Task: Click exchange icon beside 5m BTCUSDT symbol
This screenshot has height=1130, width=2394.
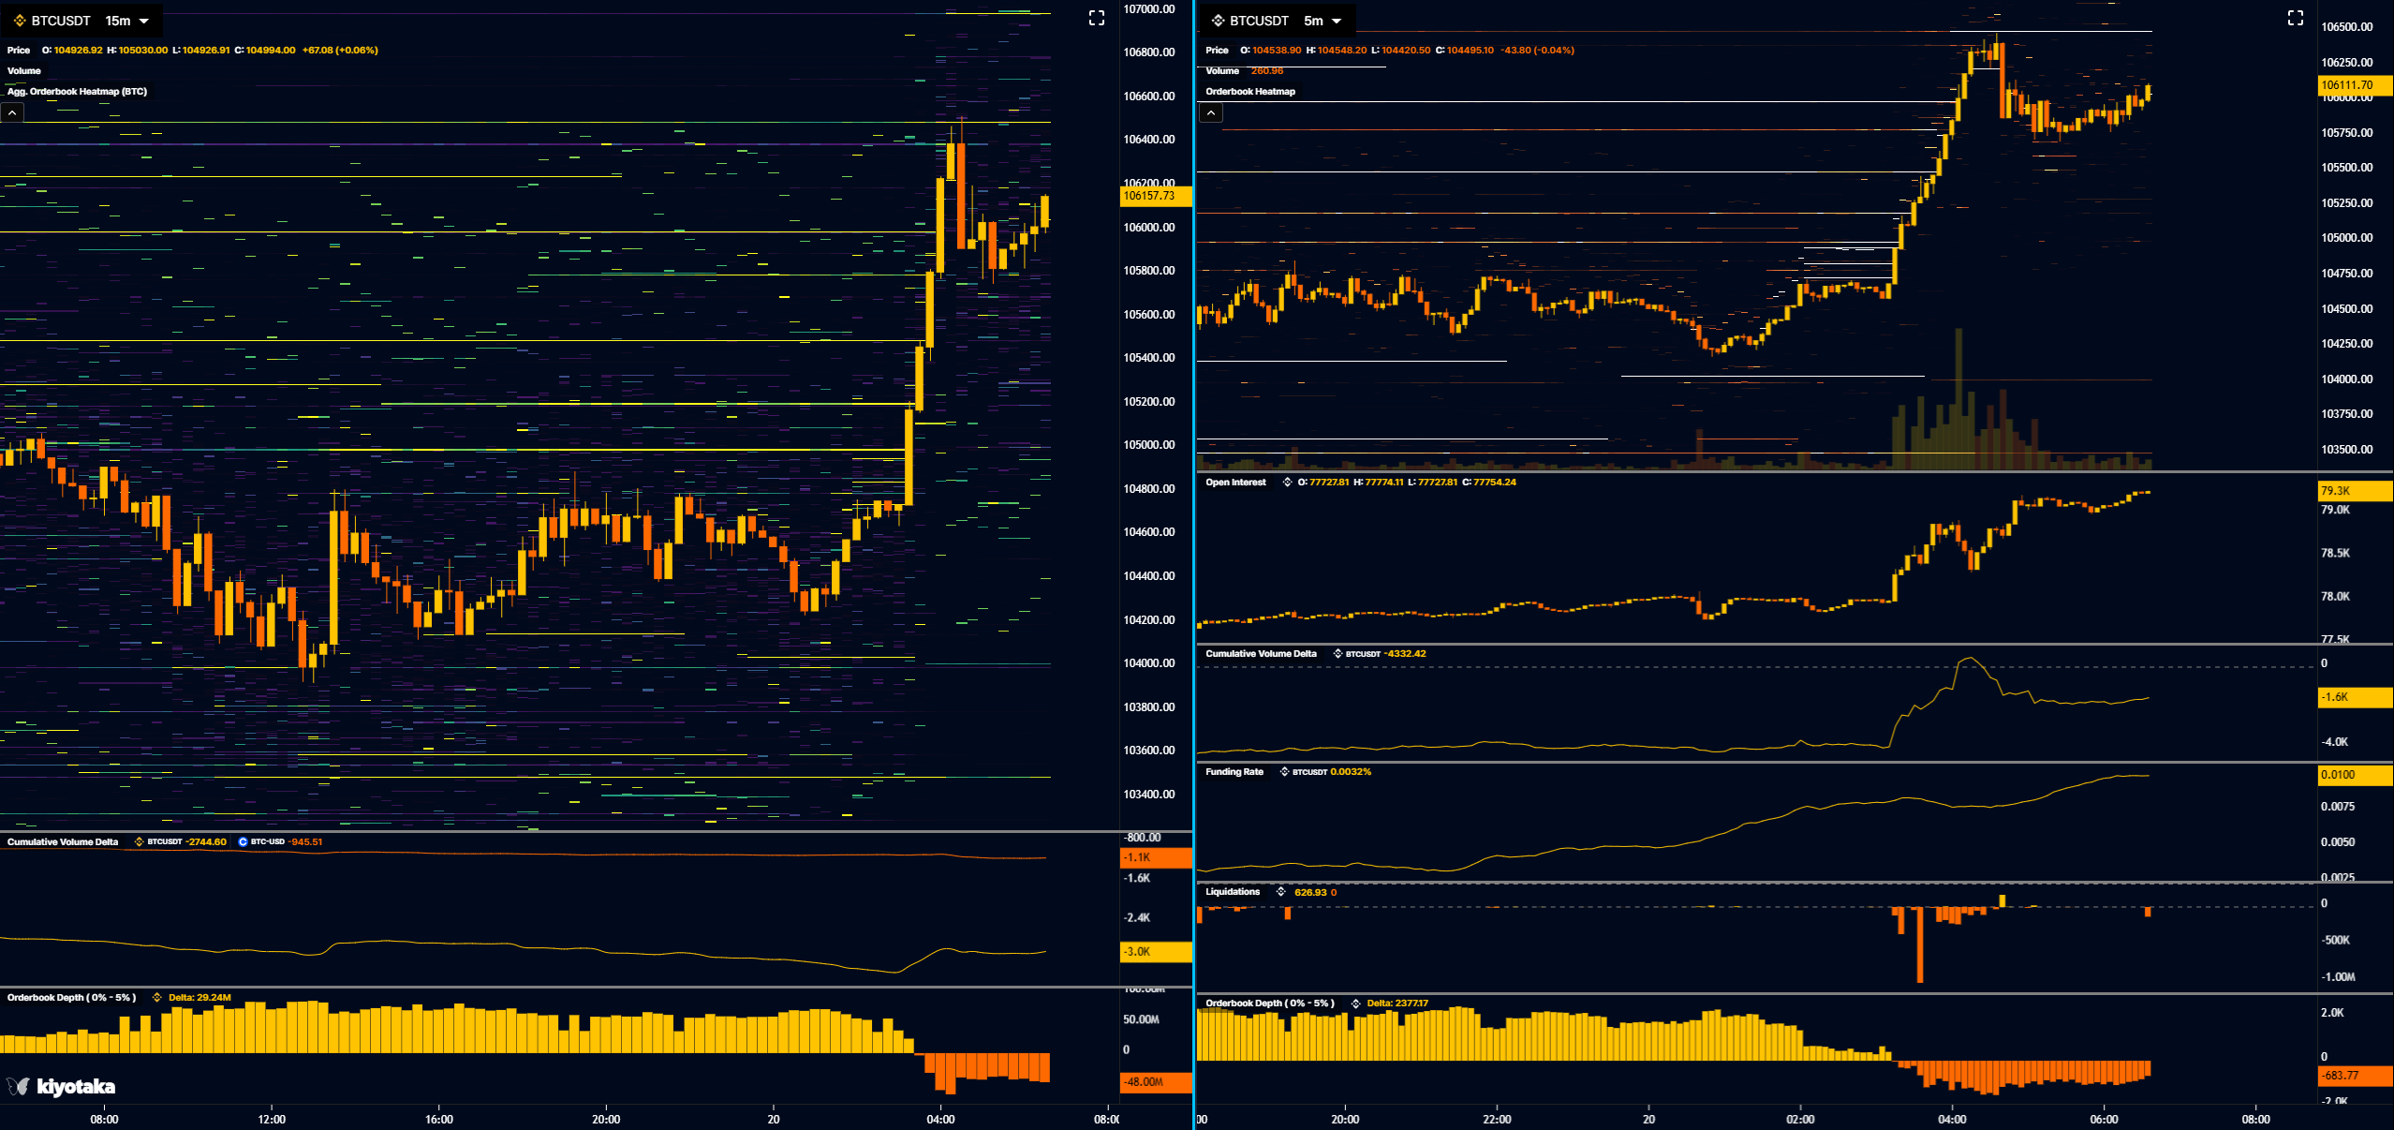Action: 1218,21
